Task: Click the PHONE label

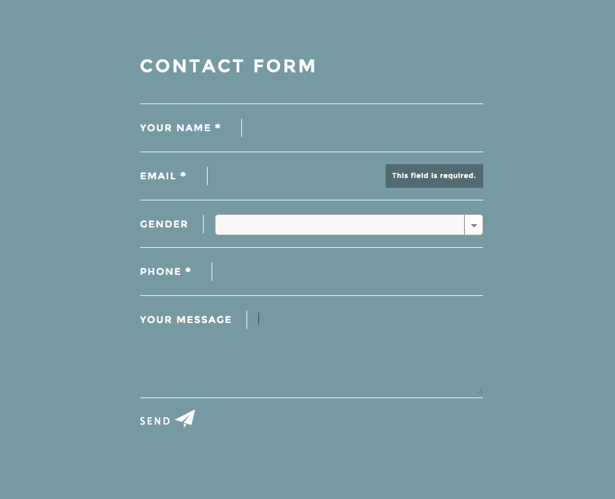Action: pyautogui.click(x=161, y=272)
